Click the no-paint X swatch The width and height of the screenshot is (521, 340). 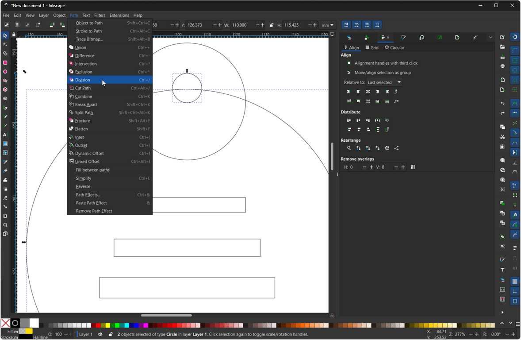coord(5,323)
